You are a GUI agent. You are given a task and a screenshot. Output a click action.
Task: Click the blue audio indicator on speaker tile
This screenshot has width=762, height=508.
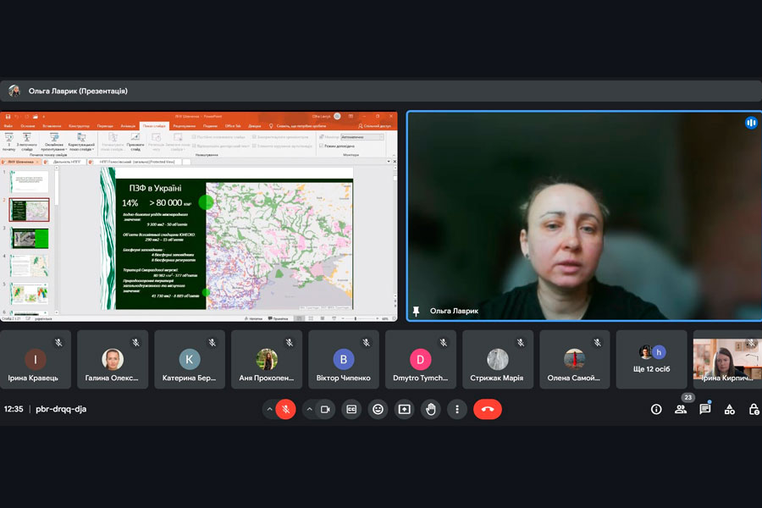pos(751,123)
